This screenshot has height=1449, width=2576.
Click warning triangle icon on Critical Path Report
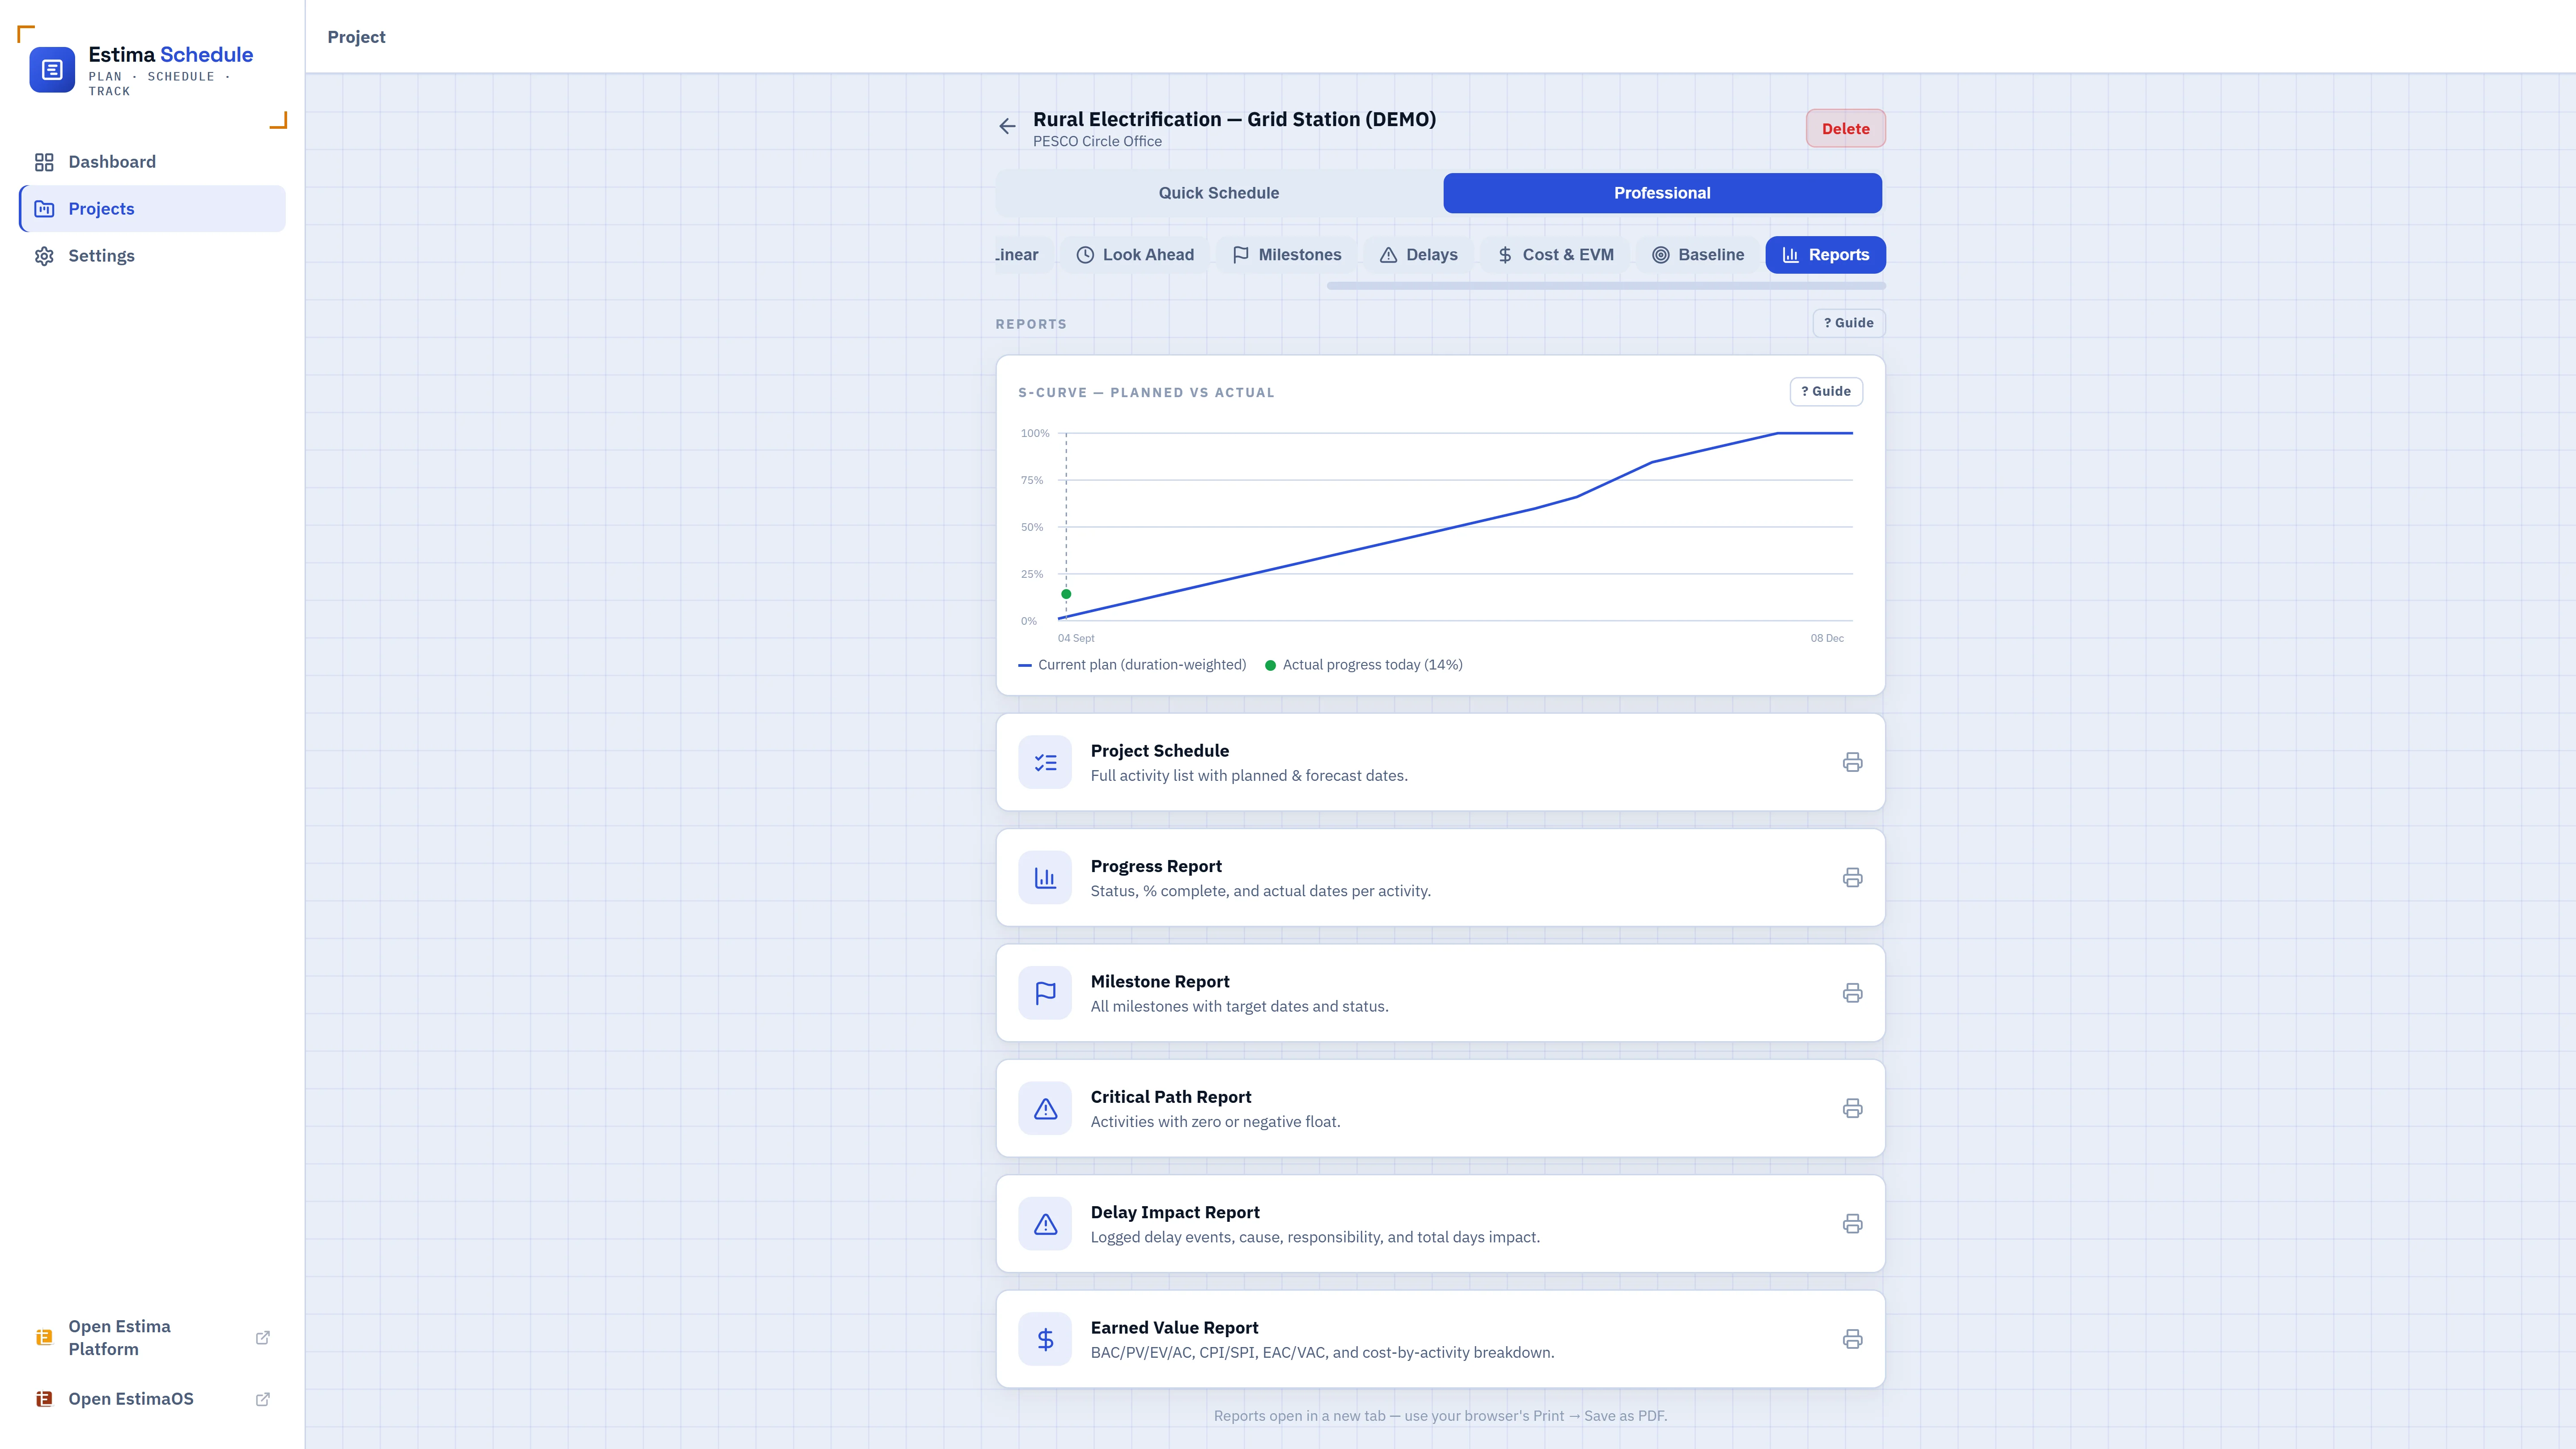click(1045, 1108)
